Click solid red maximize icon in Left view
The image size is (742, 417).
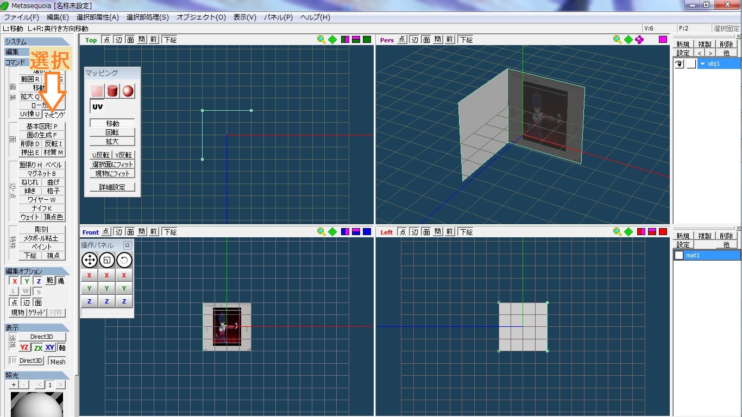click(663, 232)
